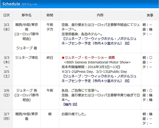
Task: Click the 朝：機 meal entry for 3/7
Action: click(x=147, y=114)
